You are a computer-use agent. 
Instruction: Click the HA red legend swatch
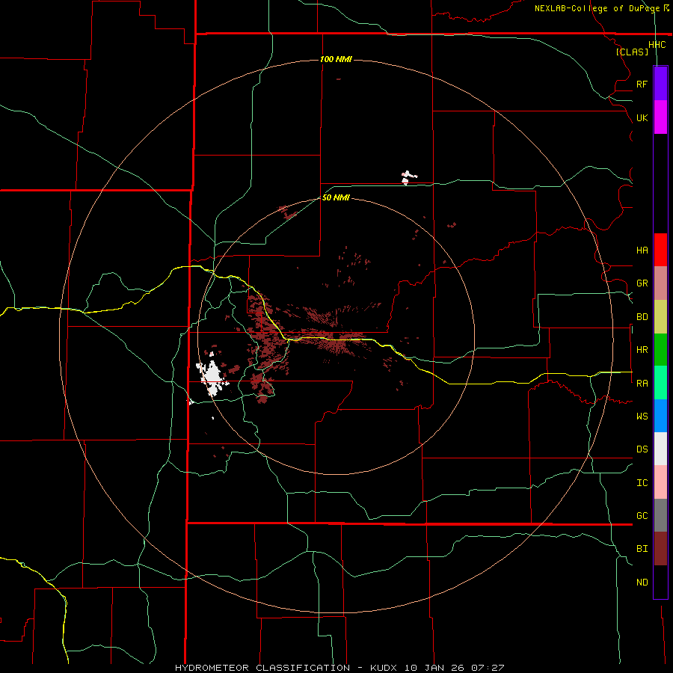coord(660,250)
